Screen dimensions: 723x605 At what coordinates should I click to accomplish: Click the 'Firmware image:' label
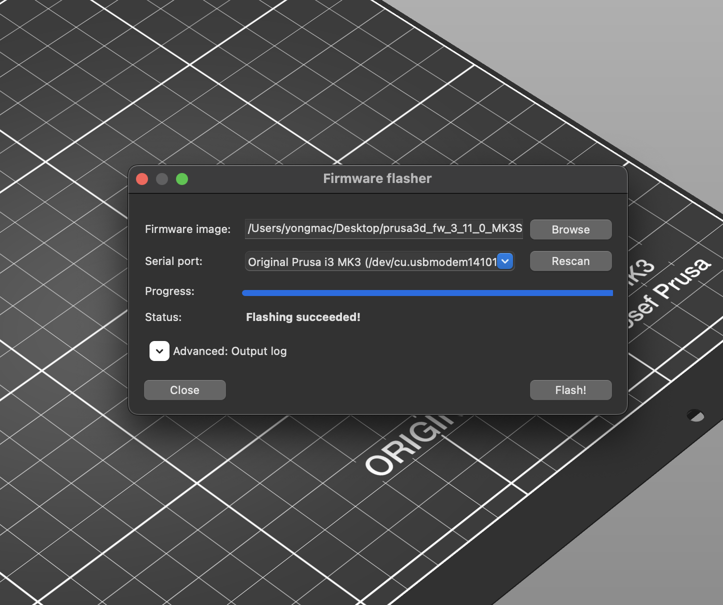point(188,229)
